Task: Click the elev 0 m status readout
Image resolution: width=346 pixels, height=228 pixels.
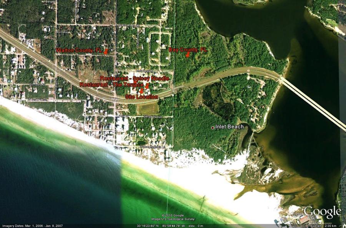Action: point(195,226)
